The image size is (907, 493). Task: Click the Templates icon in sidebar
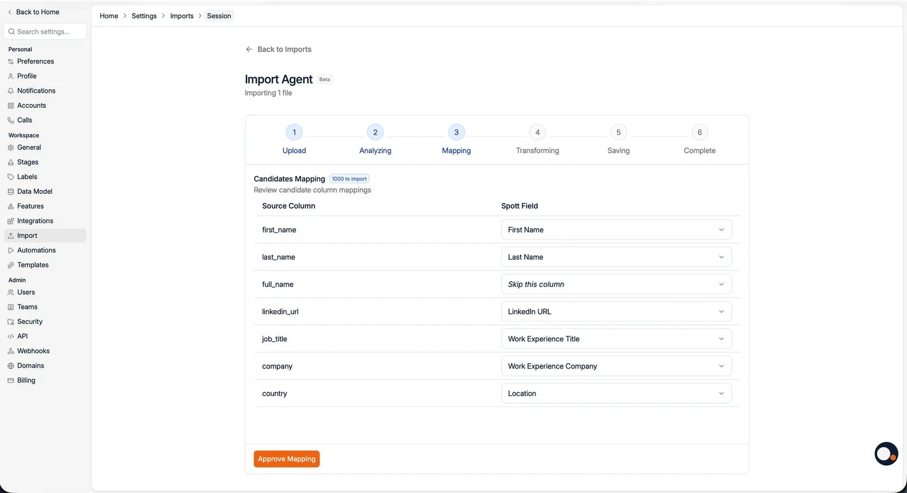click(x=11, y=265)
